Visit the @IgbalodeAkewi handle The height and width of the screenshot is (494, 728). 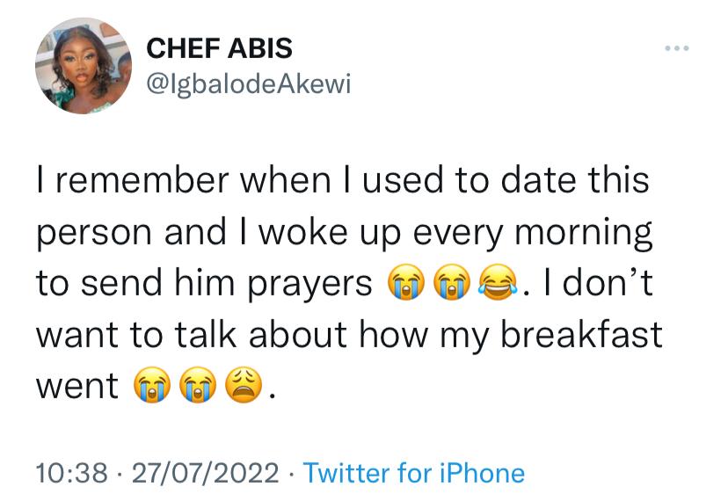pyautogui.click(x=249, y=84)
